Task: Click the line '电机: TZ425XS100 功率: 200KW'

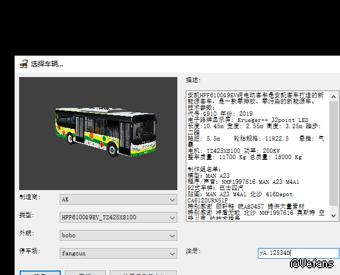Action: pyautogui.click(x=234, y=151)
